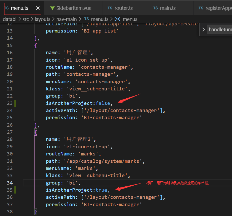The image size is (232, 216).
Task: Click activePath array on line 36
Action: coord(122,197)
